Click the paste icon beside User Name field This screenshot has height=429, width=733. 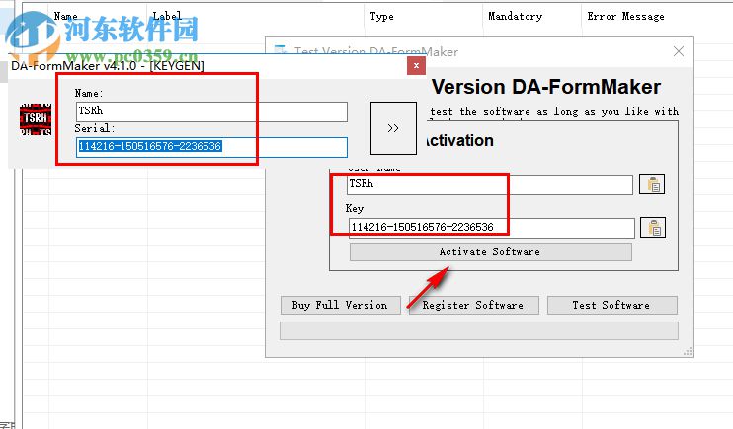pyautogui.click(x=652, y=184)
